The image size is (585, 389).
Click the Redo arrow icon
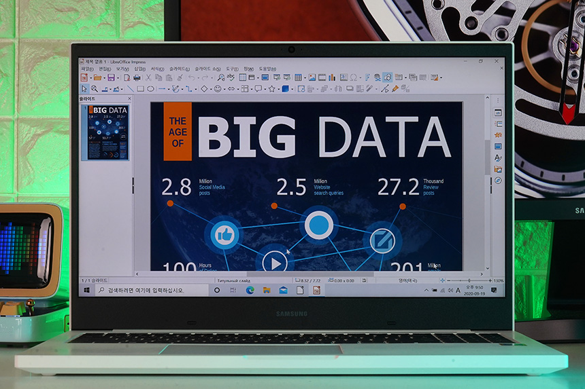point(205,77)
